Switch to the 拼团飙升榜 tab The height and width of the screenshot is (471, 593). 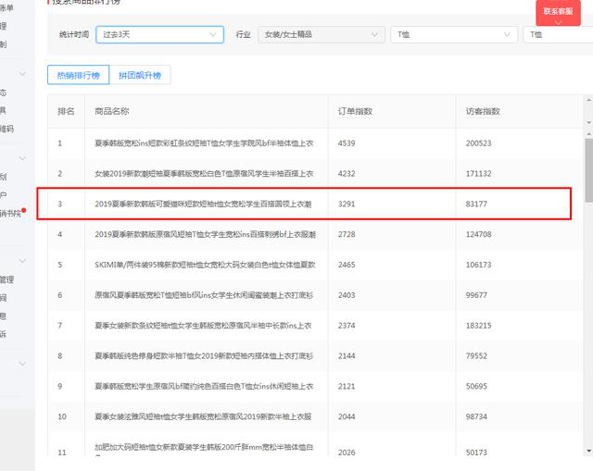[139, 75]
